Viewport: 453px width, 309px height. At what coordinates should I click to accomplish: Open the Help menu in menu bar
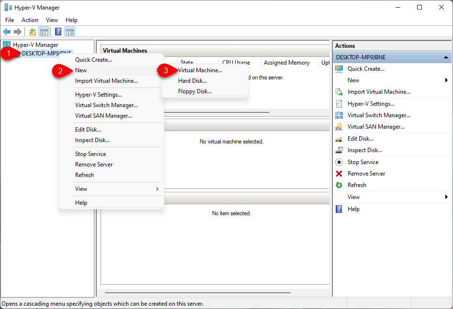[71, 20]
